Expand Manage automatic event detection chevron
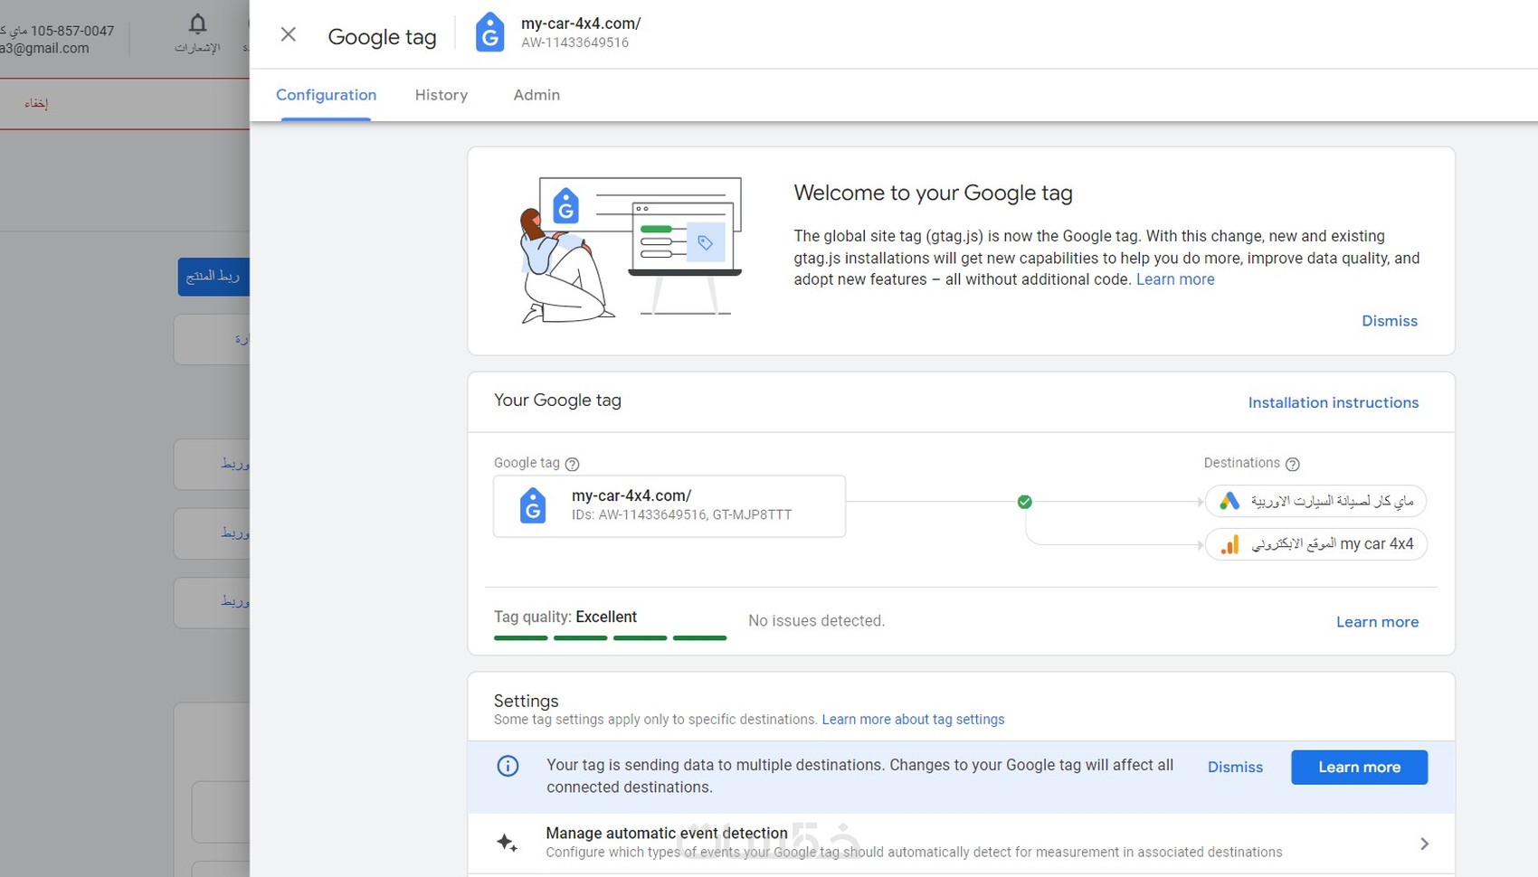The width and height of the screenshot is (1538, 877). click(1424, 844)
